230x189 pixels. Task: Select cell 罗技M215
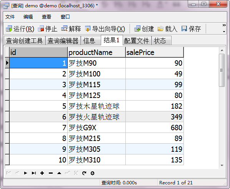tap(97, 138)
